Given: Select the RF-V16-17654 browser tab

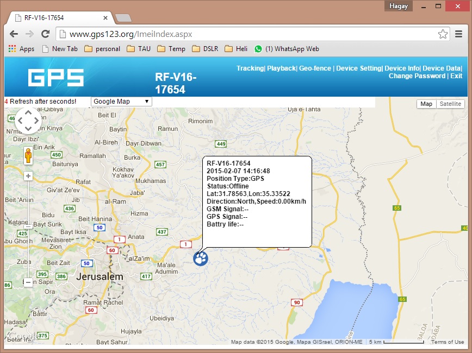Looking at the screenshot, I should [x=60, y=18].
